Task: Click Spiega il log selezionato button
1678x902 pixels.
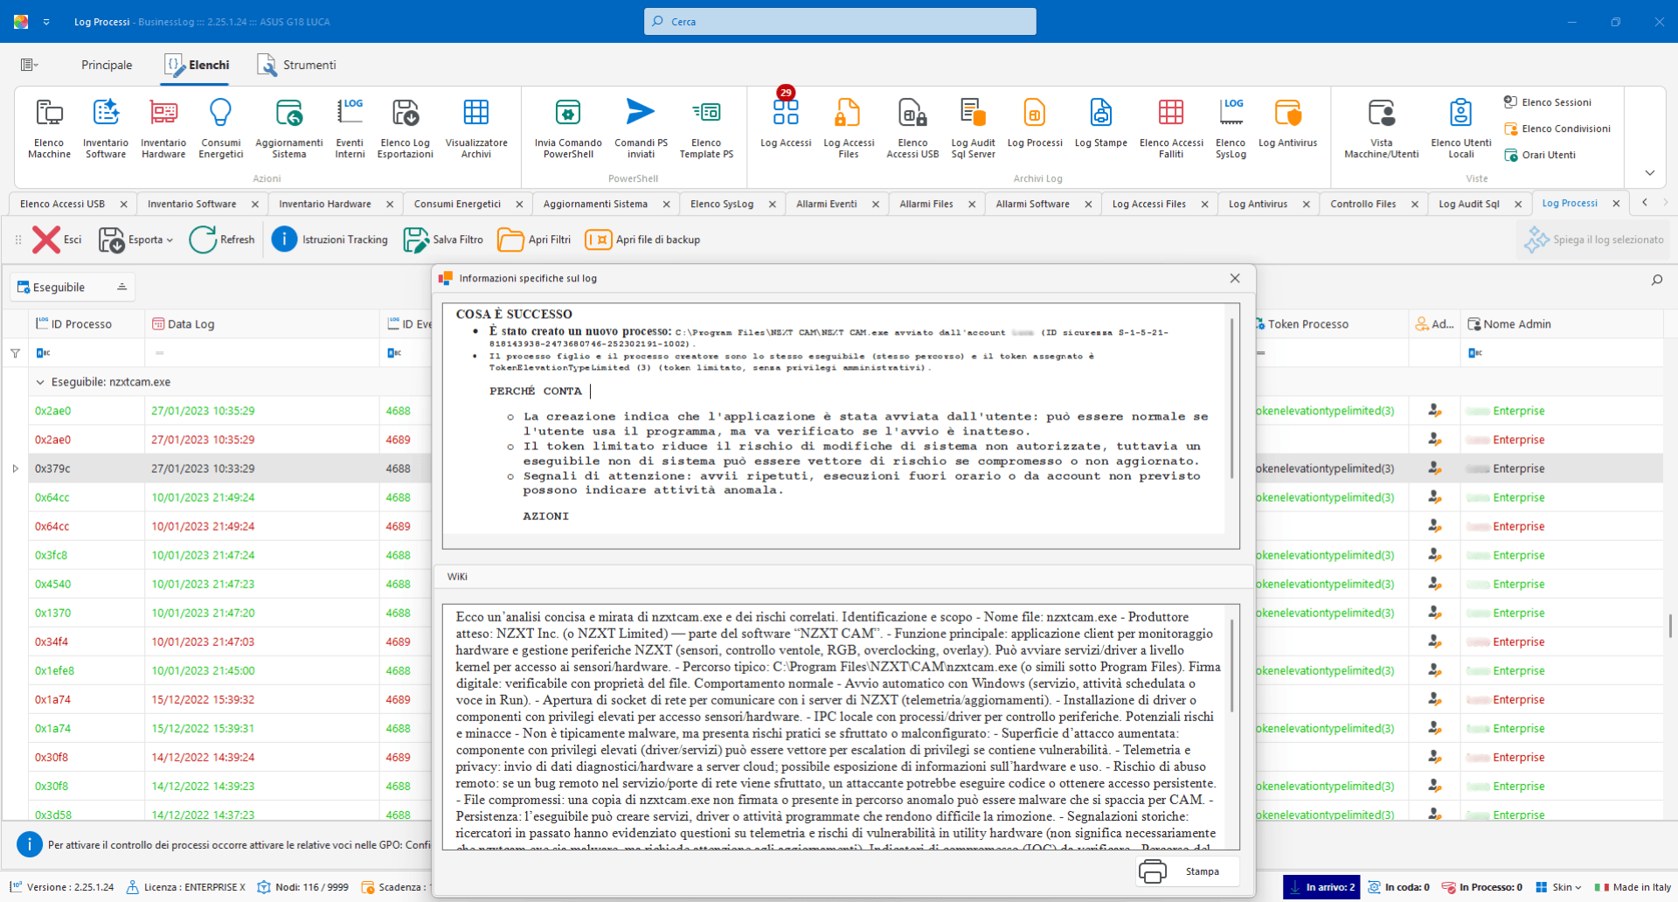Action: pyautogui.click(x=1594, y=239)
